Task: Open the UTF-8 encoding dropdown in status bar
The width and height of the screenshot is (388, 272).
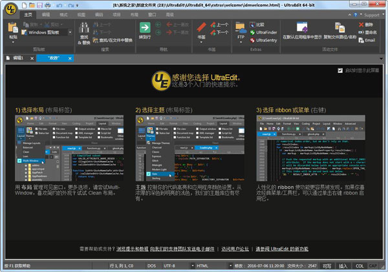Action: point(193,266)
